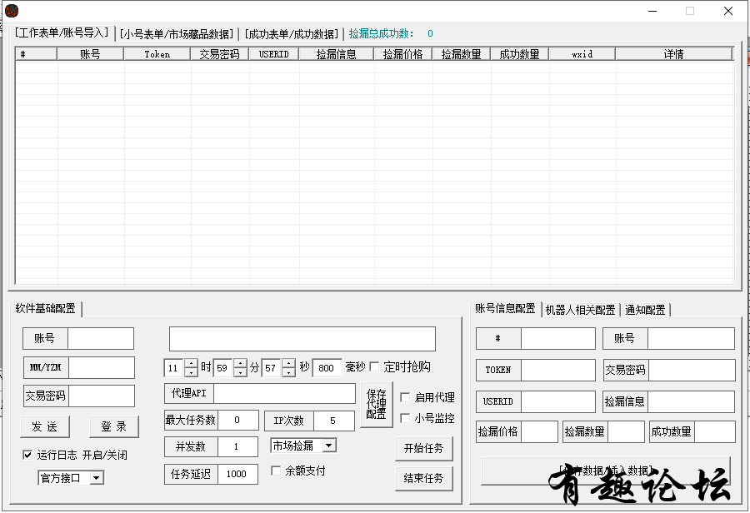
Task: Focus the # field in account config
Action: [558, 338]
